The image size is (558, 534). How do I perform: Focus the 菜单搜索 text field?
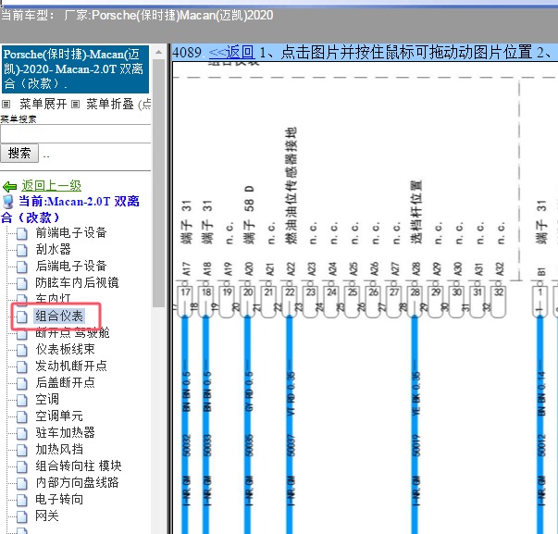coord(76,134)
